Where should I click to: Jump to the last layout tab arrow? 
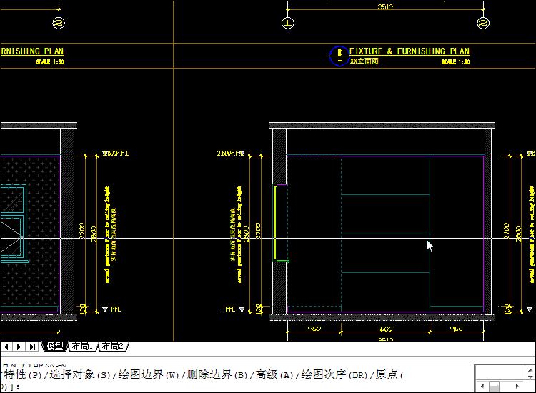click(x=32, y=347)
